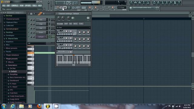Open the FILE menu
194x109 pixels.
tap(4, 5)
